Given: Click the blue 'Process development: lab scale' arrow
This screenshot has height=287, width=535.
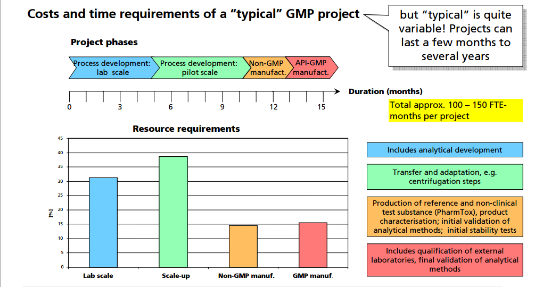Looking at the screenshot, I should (x=113, y=67).
